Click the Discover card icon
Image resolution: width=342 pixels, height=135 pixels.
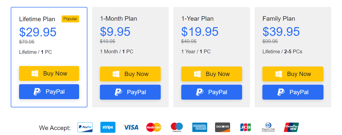click(223, 127)
